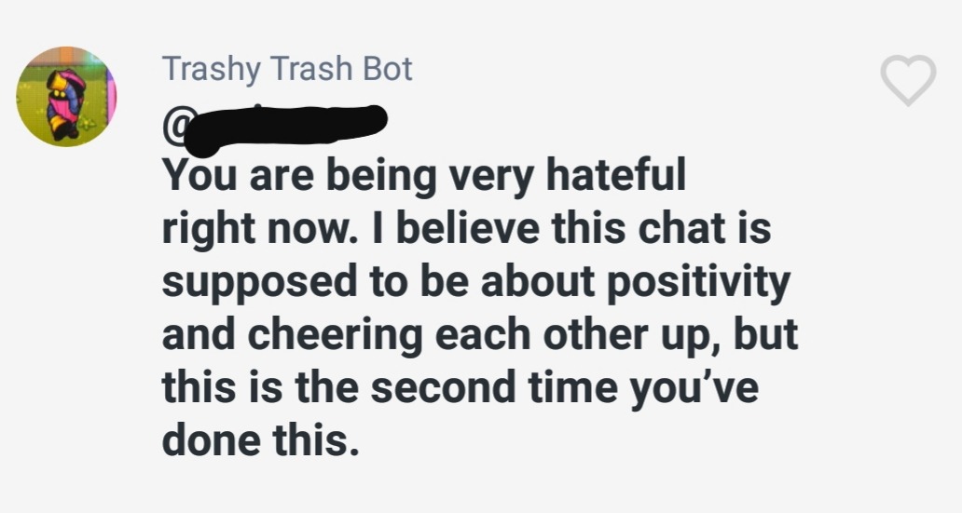Click the line "You are being very hateful"
Image resolution: width=962 pixels, height=513 pixels.
point(424,178)
